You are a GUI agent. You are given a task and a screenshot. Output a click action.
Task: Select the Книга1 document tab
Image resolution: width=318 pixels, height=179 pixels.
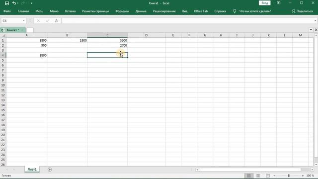point(12,30)
